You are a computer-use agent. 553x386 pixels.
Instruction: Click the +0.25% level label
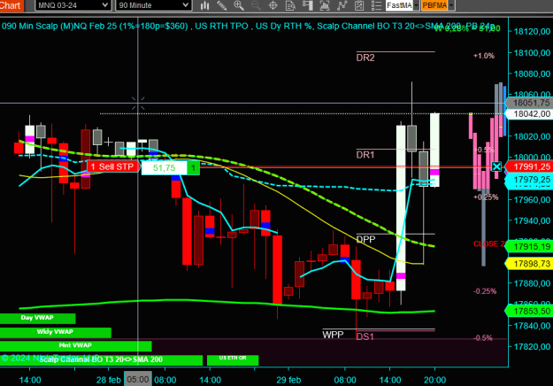pyautogui.click(x=486, y=197)
